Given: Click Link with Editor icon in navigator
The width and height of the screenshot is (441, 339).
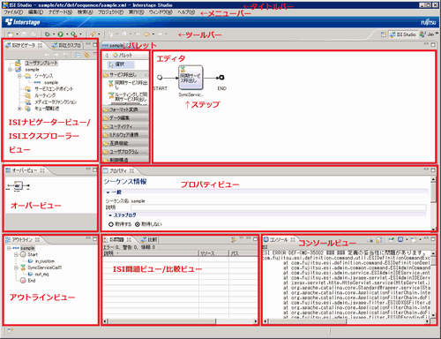Looking at the screenshot, I should coord(86,55).
